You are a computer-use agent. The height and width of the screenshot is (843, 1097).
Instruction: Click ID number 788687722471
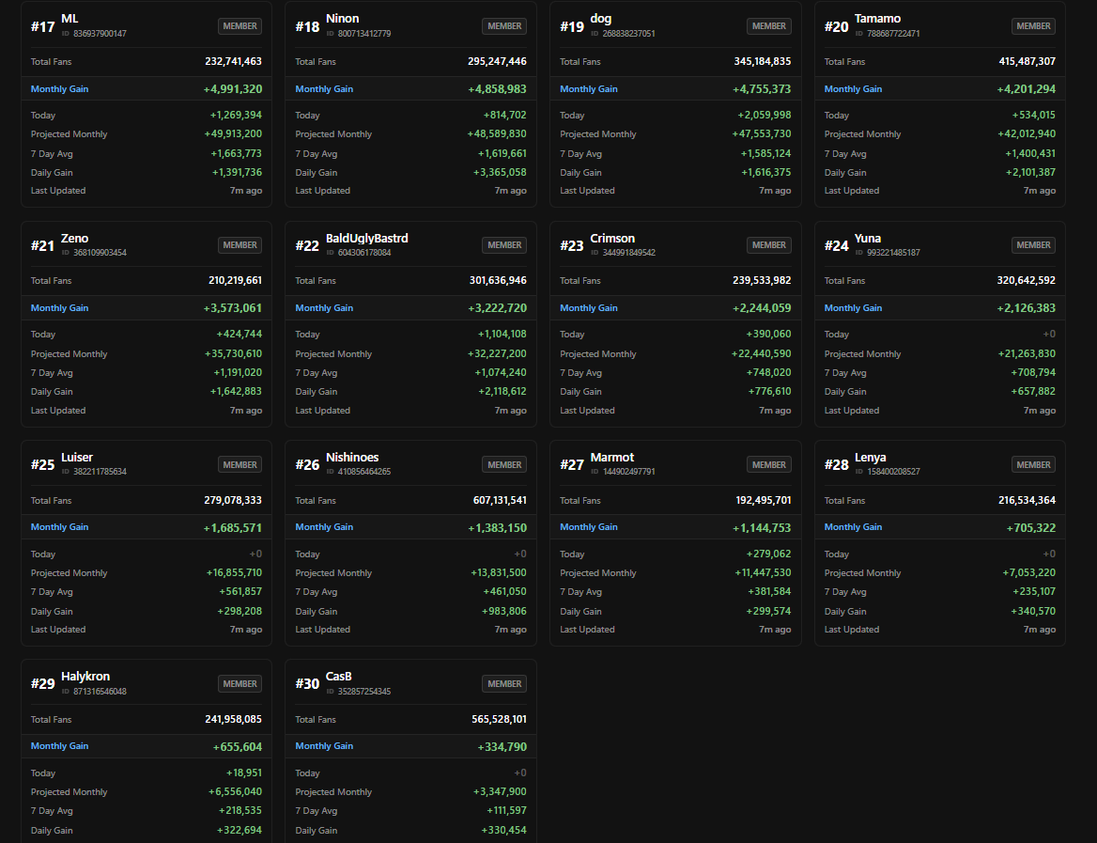[x=893, y=34]
